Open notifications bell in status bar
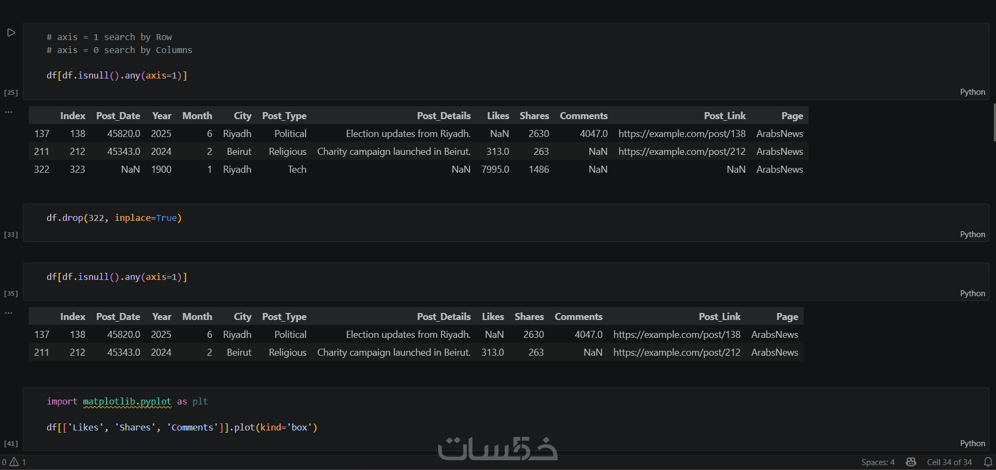This screenshot has width=996, height=470. tap(988, 462)
